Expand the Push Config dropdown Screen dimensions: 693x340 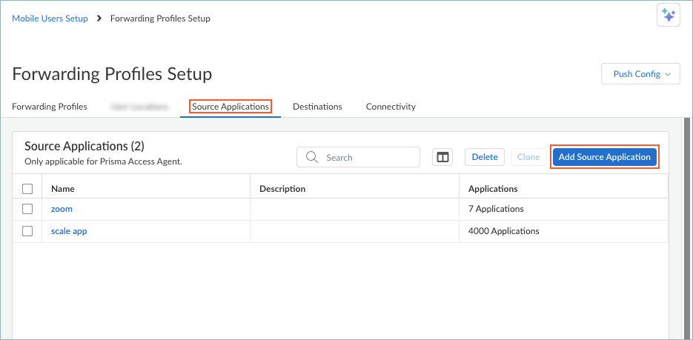point(640,74)
